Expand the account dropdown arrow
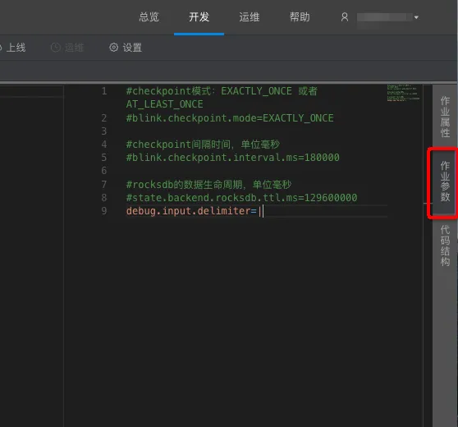The width and height of the screenshot is (458, 427). tap(416, 17)
